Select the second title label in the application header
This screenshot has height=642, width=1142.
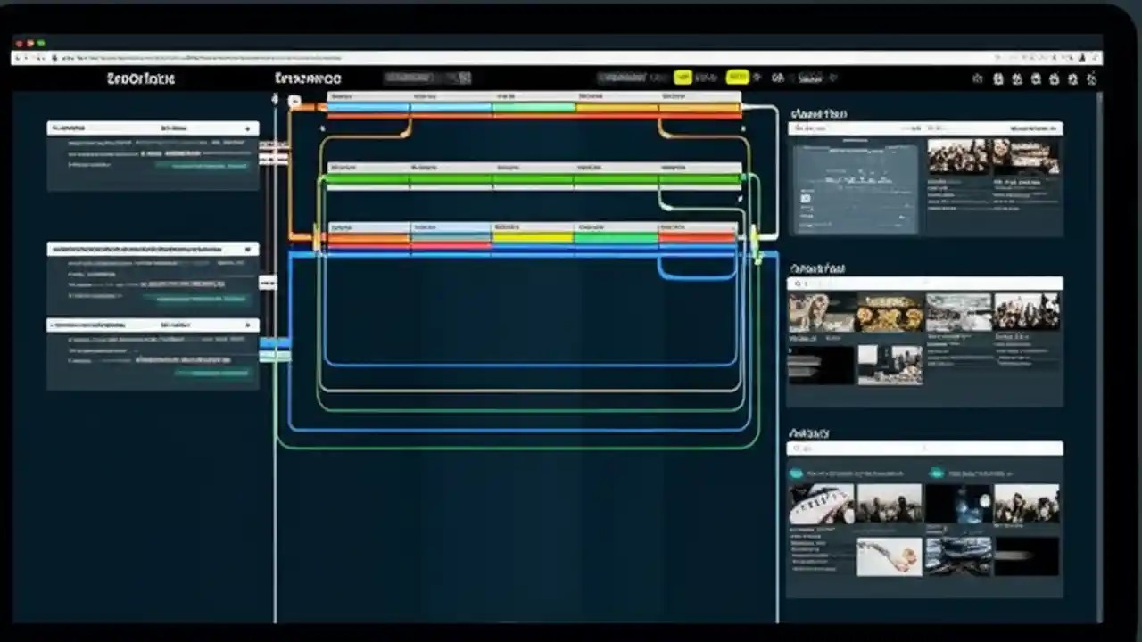click(308, 78)
